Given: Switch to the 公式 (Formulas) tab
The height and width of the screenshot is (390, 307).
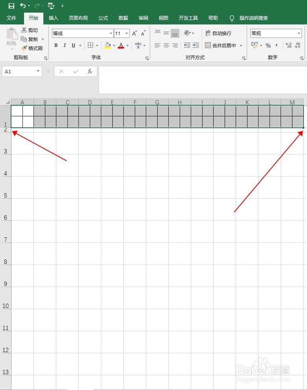Looking at the screenshot, I should pyautogui.click(x=103, y=18).
